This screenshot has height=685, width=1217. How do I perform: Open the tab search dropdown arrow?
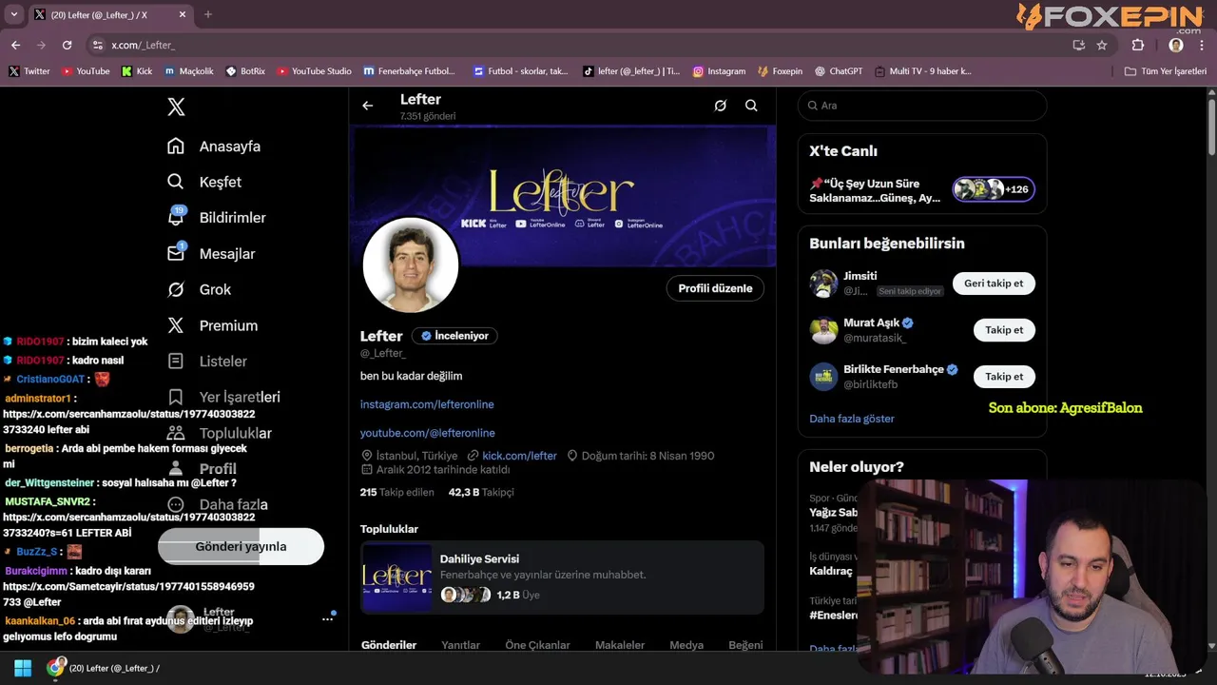(x=13, y=14)
